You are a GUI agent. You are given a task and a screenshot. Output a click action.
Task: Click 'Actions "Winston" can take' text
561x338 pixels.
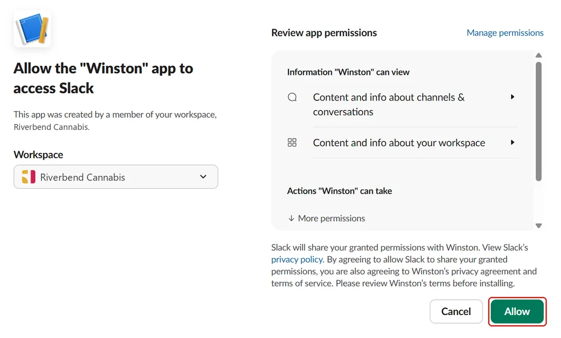(x=340, y=191)
